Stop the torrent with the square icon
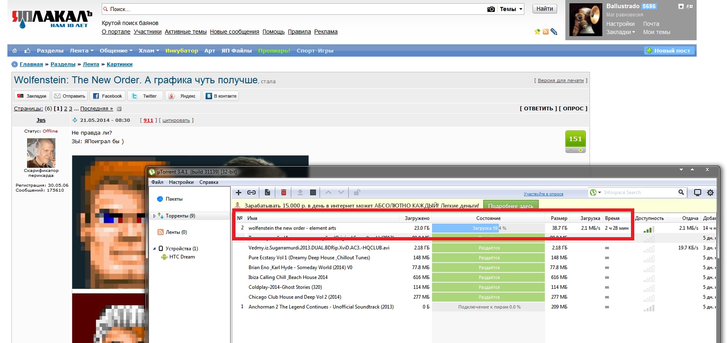Viewport: 727px width, 343px height. pyautogui.click(x=313, y=192)
